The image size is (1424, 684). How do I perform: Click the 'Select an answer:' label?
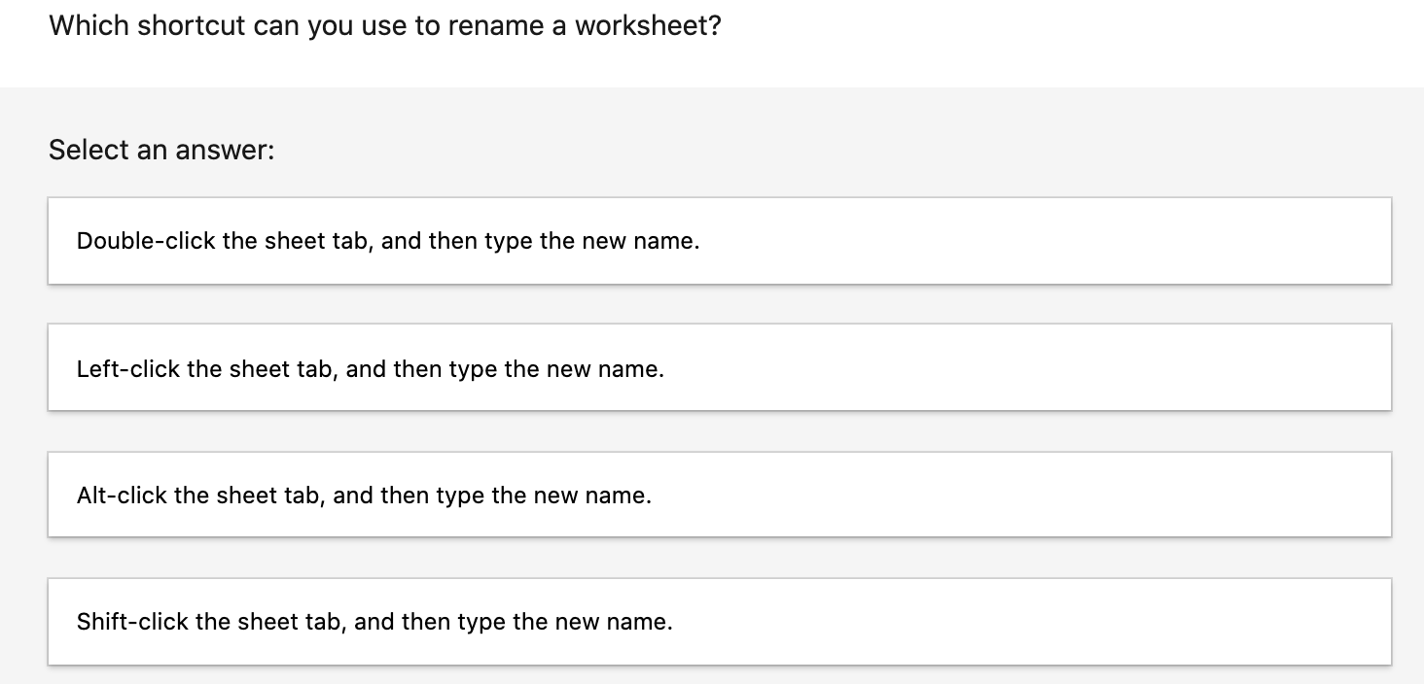pos(161,150)
